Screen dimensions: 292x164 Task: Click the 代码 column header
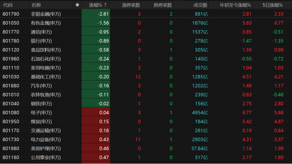(x=8, y=5)
